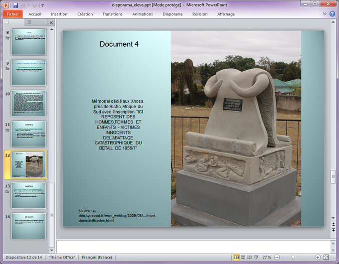Select slide 14 thumbnail
Viewport: 339px width, 264px height.
28,226
